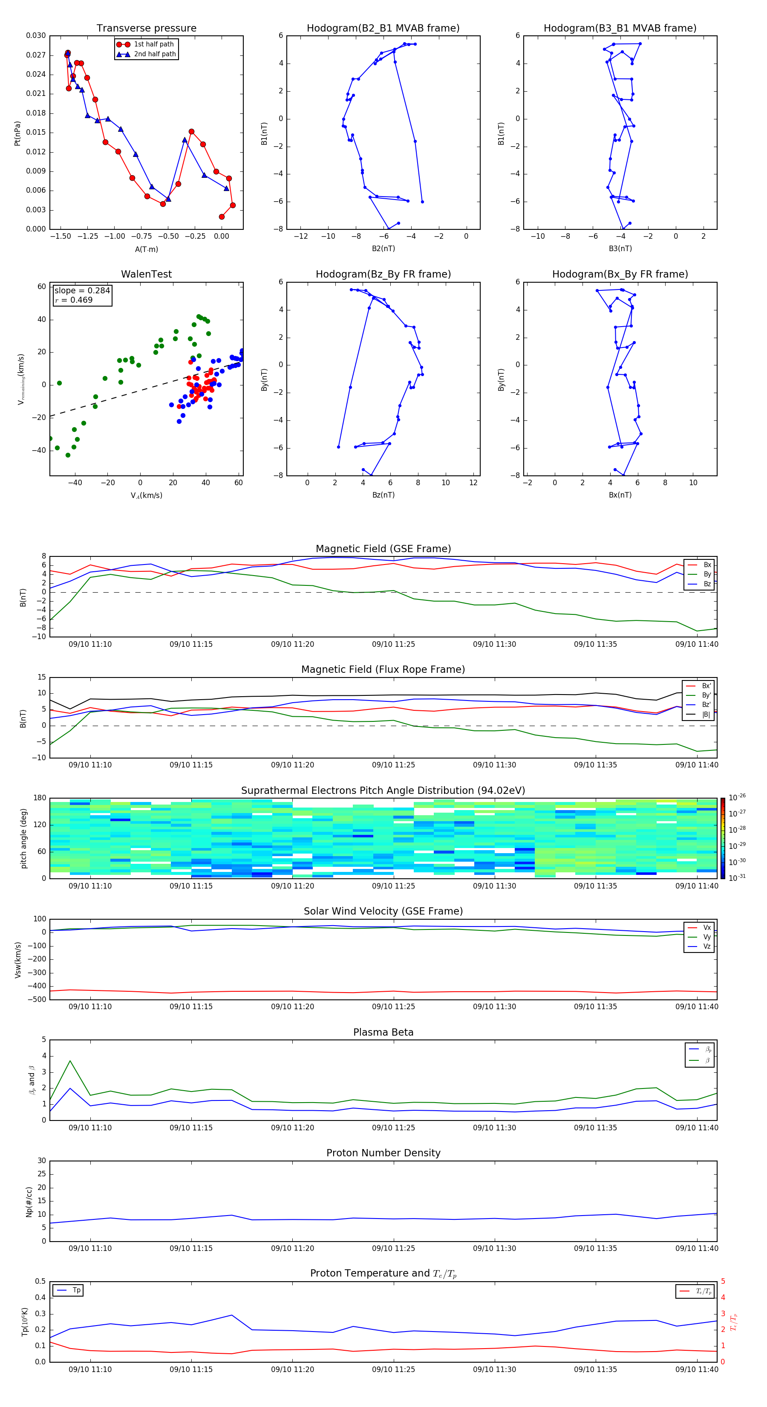Click the 'Proton Temperature and Te/Tp' title
This screenshot has height=1407, width=767.
point(383,1274)
